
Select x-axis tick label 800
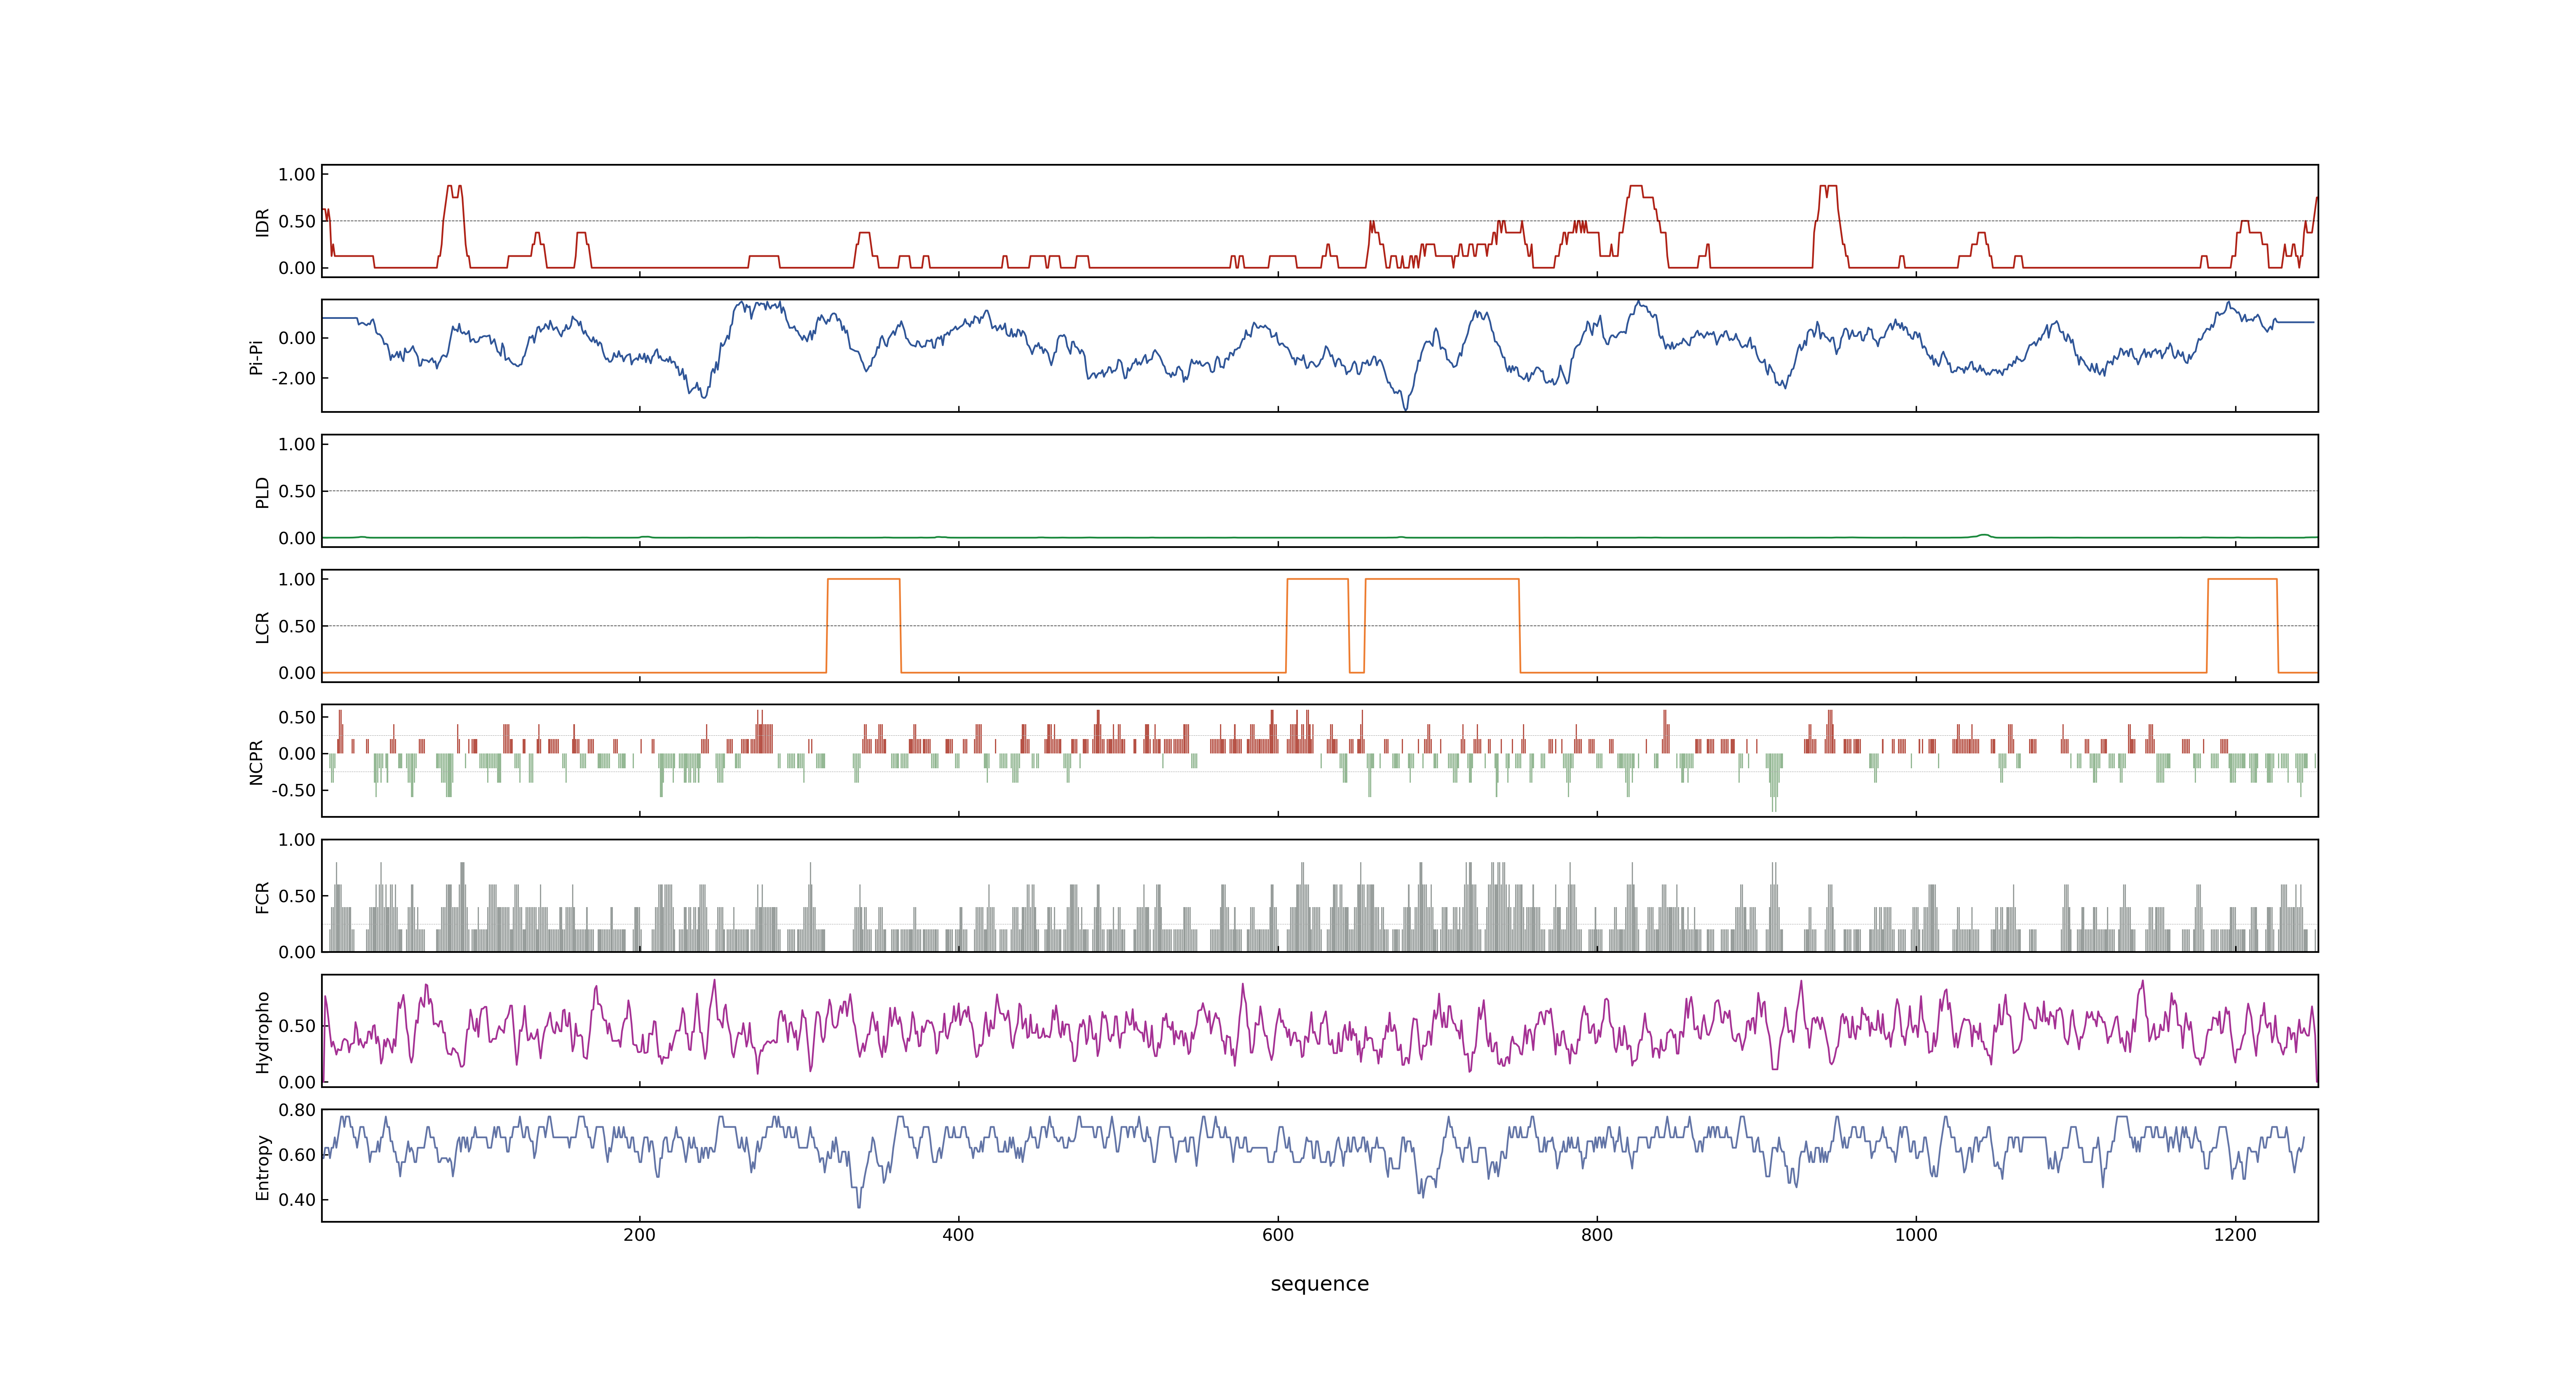pyautogui.click(x=1597, y=1235)
